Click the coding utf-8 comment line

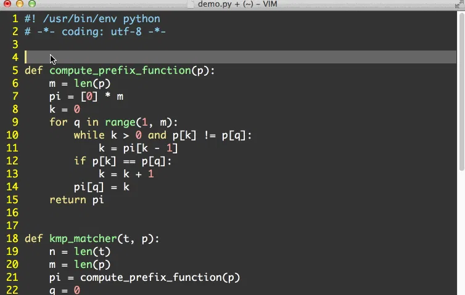pyautogui.click(x=95, y=31)
